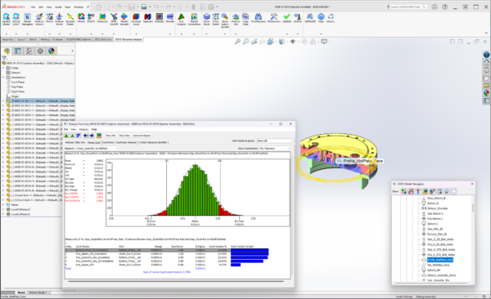Open the SOLIDWORKS Tools menu
The image size is (491, 299).
click(67, 7)
